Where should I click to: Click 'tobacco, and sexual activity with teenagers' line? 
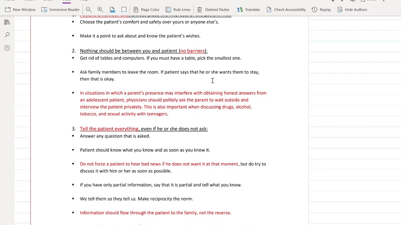pyautogui.click(x=124, y=114)
